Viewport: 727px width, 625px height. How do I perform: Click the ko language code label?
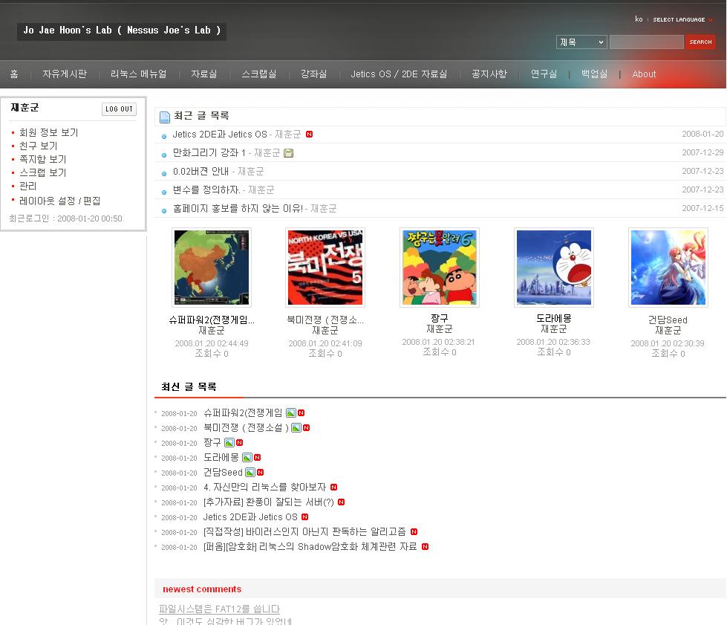click(639, 19)
